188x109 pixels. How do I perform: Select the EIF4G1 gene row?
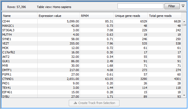coord(92,92)
